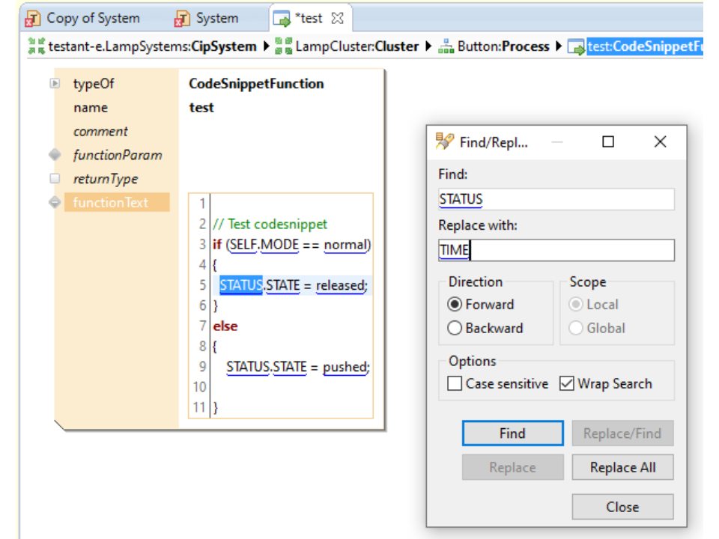Image resolution: width=719 pixels, height=539 pixels.
Task: Open dropdown arrow after CipSystem breadcrumb
Action: tap(264, 46)
